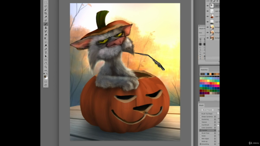Click the lock icon beside Noise
This screenshot has width=260, height=146.
click(x=215, y=136)
